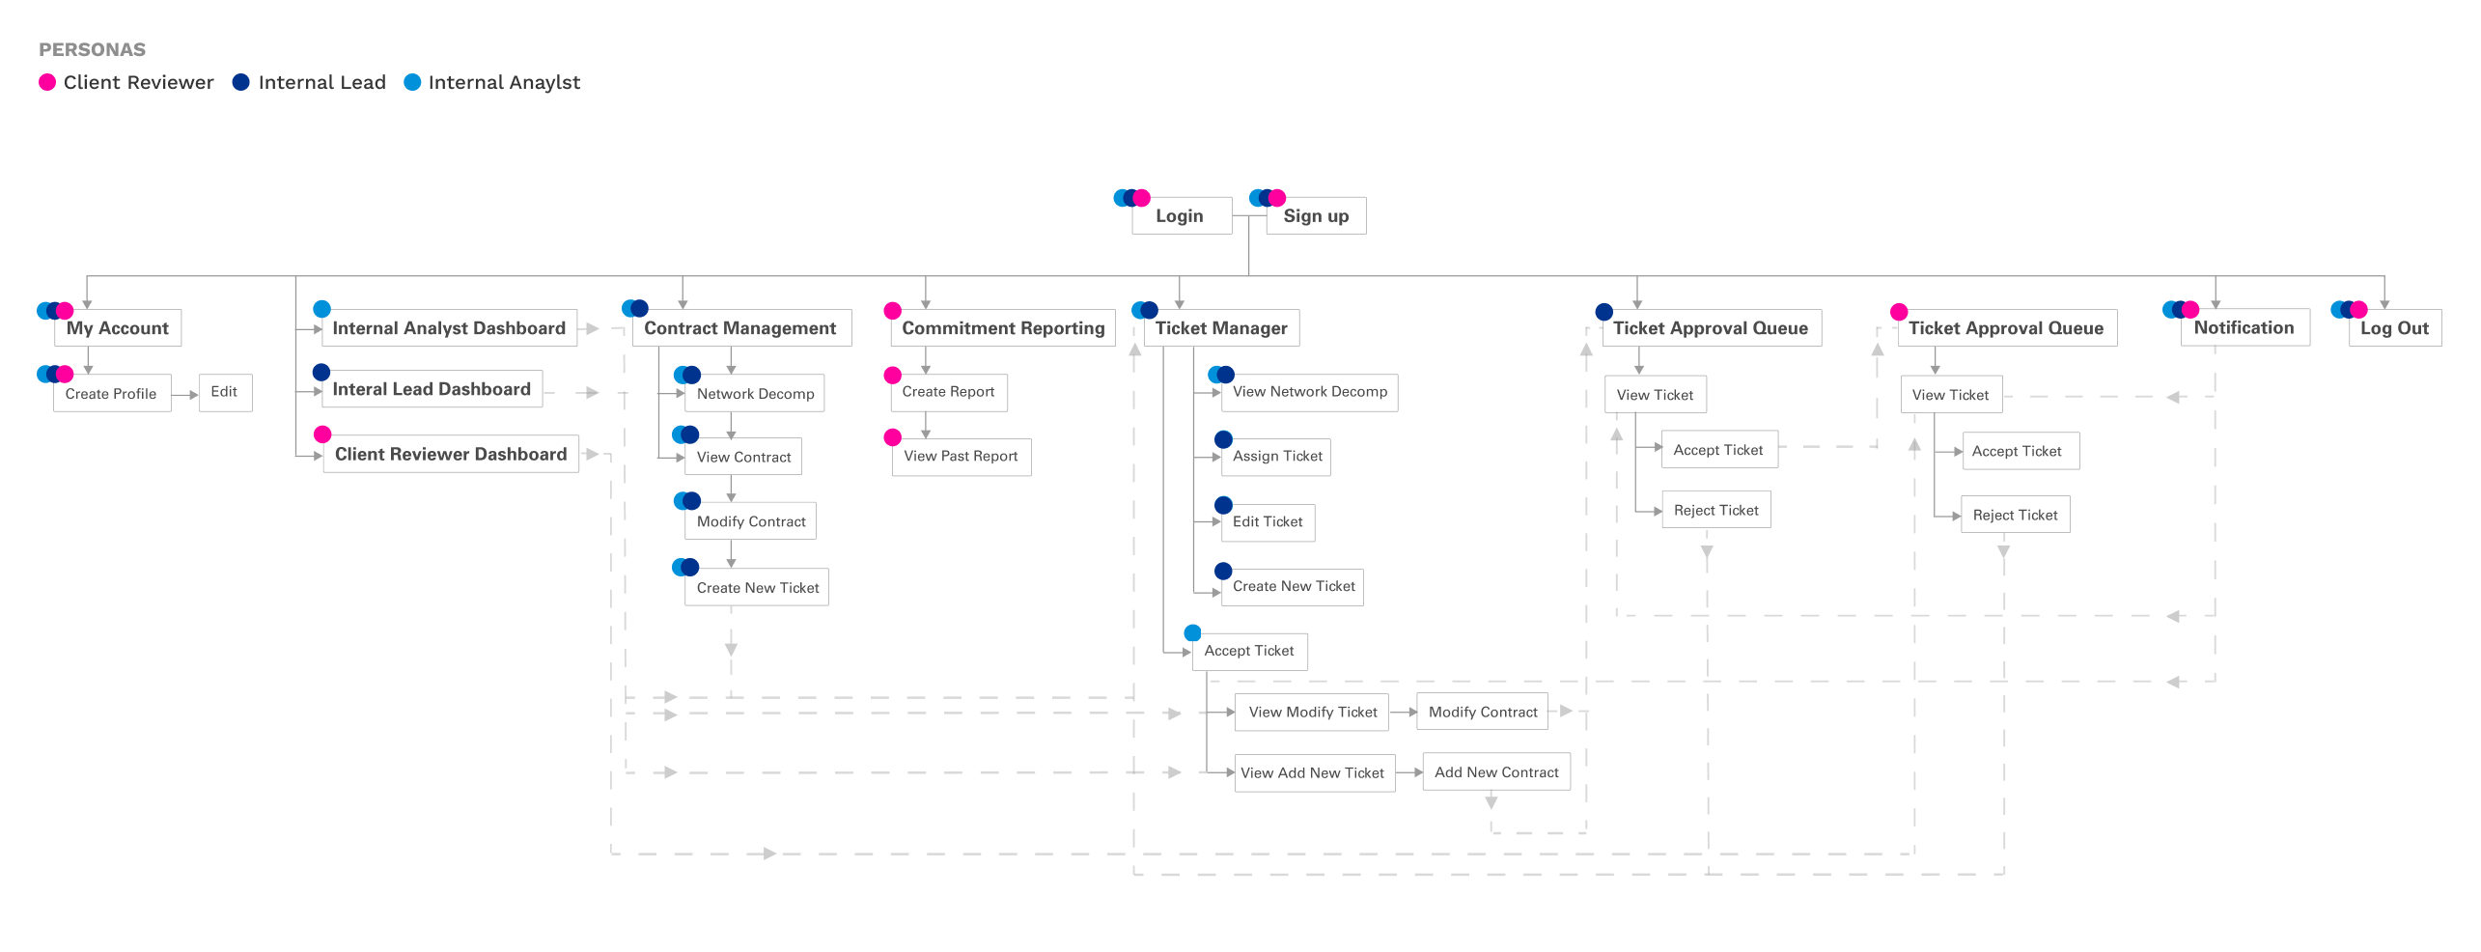Click the Create Report box
The image size is (2481, 952).
pos(949,392)
